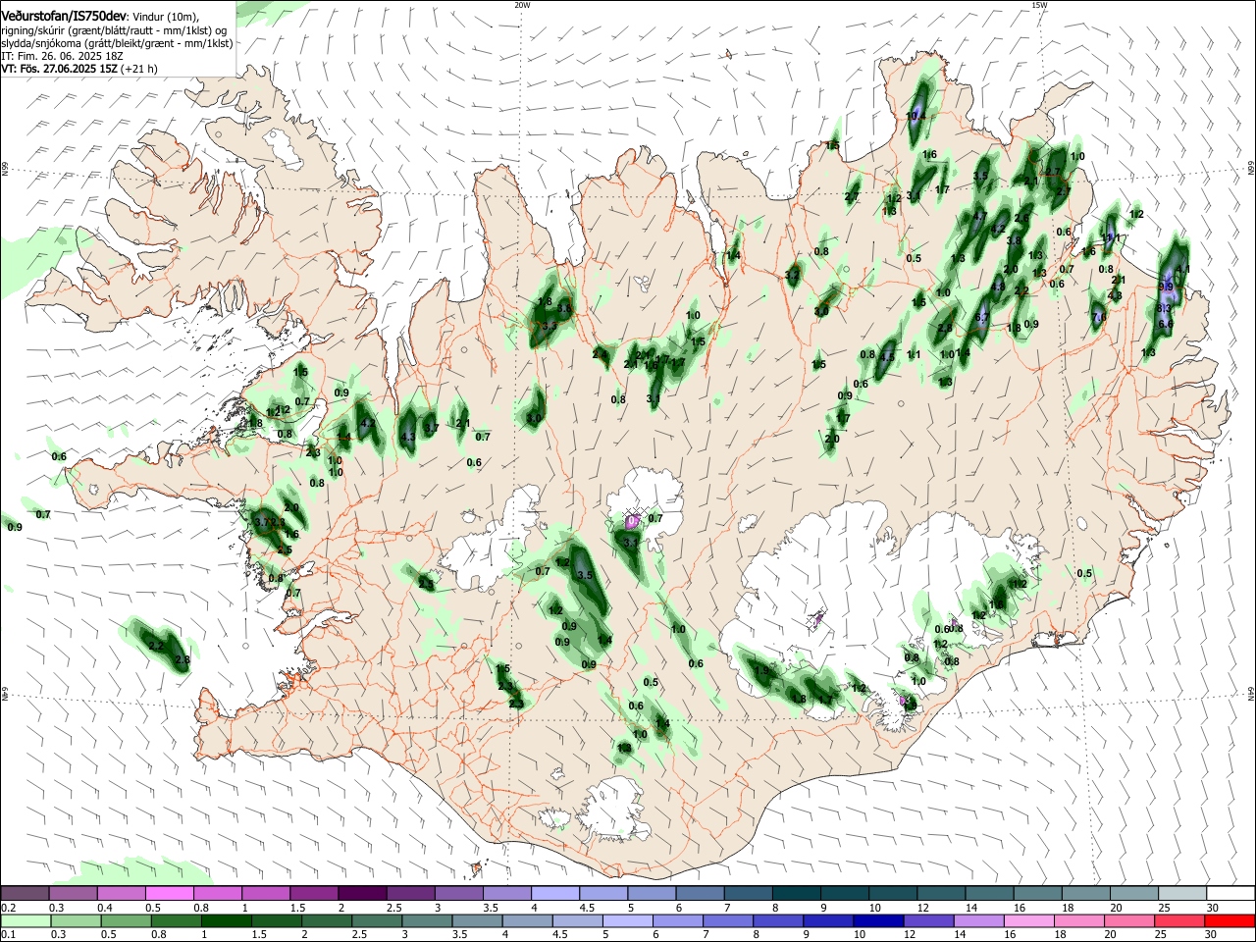This screenshot has width=1256, height=942.
Task: Choose the light gray 25 swatch on the upper row
Action: click(1182, 894)
